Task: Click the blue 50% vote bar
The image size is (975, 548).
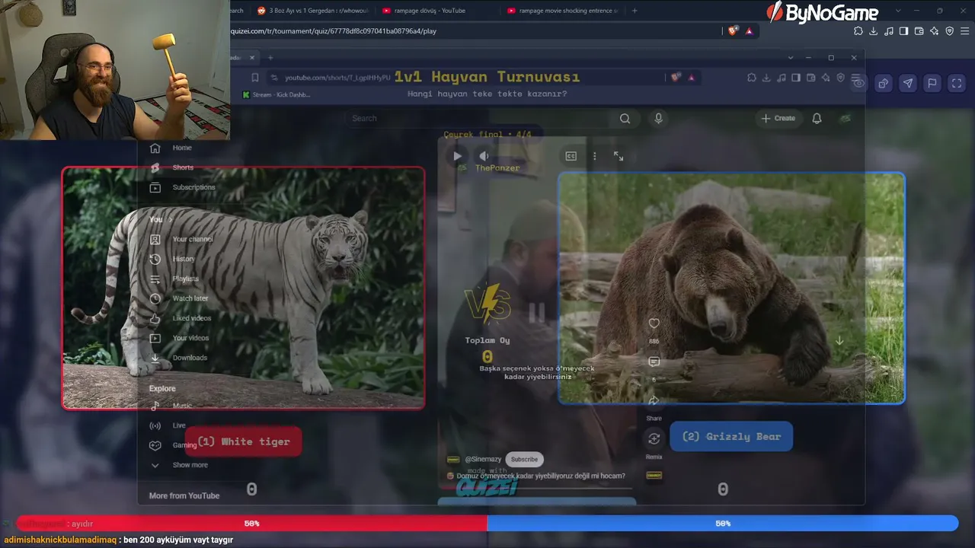Action: pyautogui.click(x=723, y=524)
